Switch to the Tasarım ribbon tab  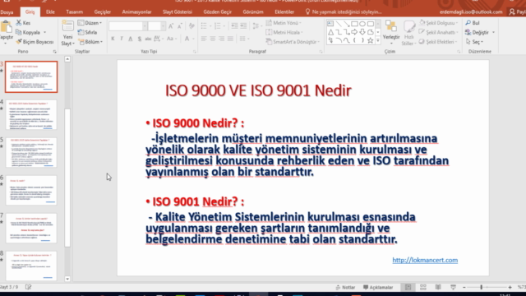click(75, 12)
